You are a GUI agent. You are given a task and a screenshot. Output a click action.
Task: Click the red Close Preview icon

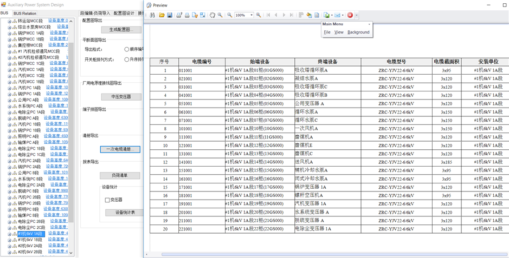tap(350, 15)
